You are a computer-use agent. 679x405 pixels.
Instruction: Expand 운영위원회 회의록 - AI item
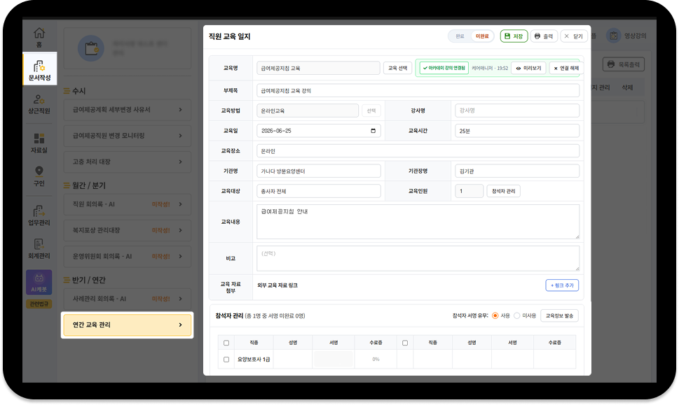pos(128,256)
